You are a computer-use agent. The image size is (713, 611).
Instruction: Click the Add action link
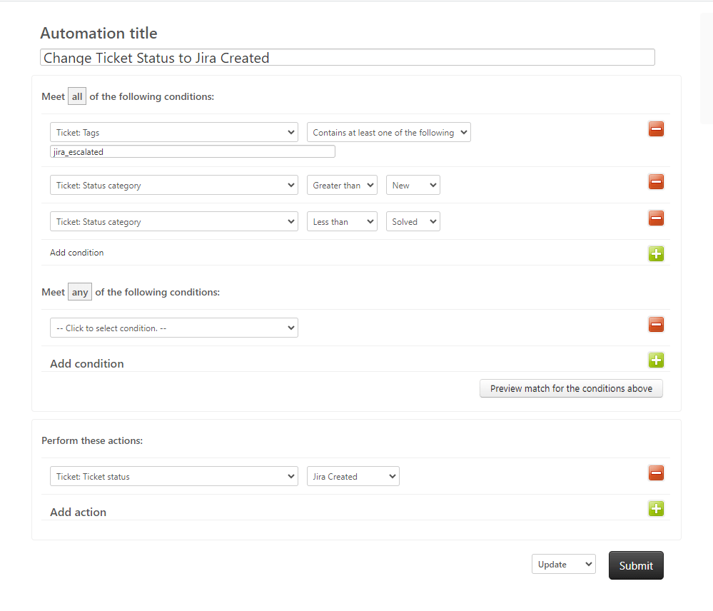pyautogui.click(x=78, y=511)
